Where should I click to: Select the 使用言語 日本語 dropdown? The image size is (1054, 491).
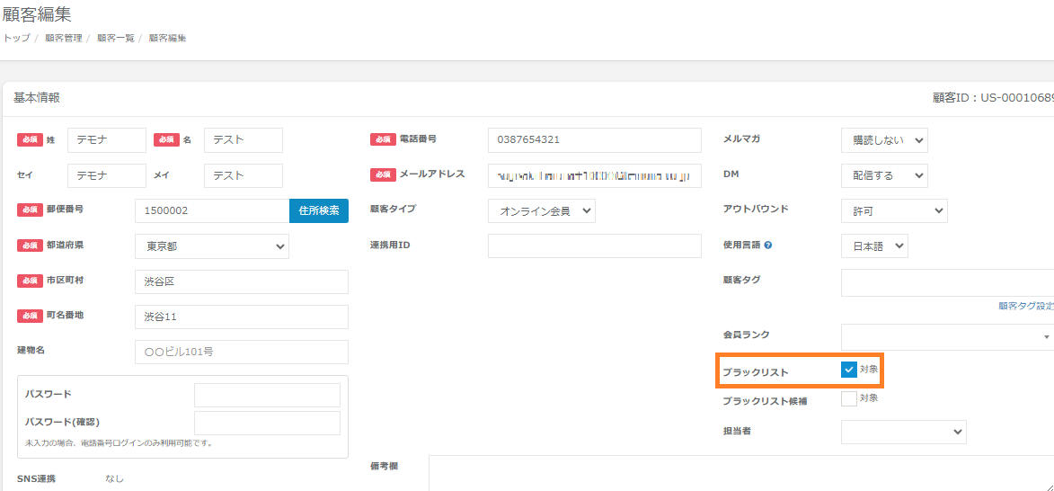click(874, 246)
